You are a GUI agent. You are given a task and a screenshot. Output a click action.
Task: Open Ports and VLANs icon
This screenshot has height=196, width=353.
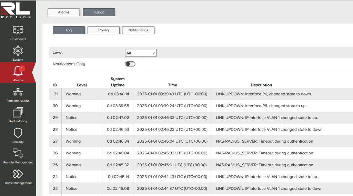pyautogui.click(x=18, y=92)
